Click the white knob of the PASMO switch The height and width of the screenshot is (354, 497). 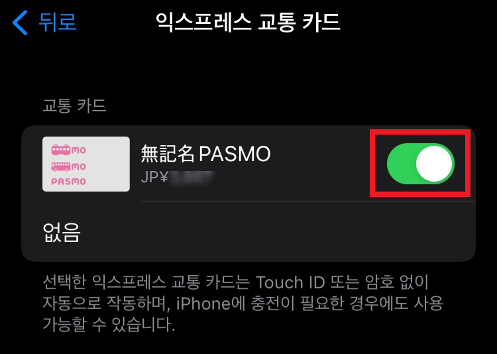tap(434, 164)
